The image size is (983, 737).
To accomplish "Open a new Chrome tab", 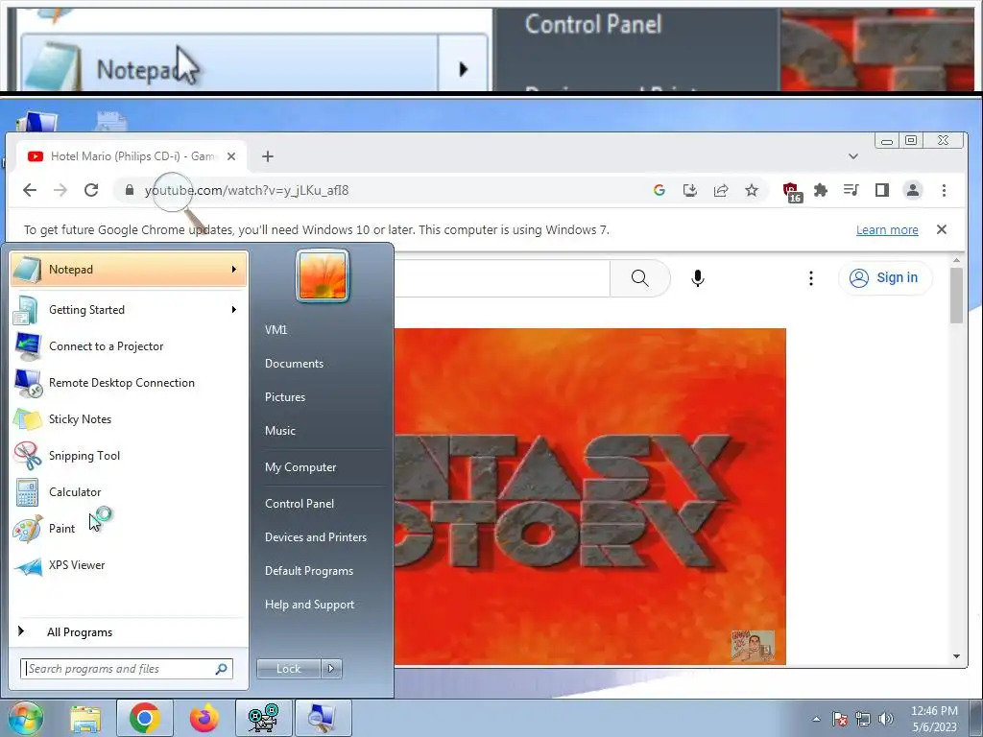I will (x=268, y=156).
